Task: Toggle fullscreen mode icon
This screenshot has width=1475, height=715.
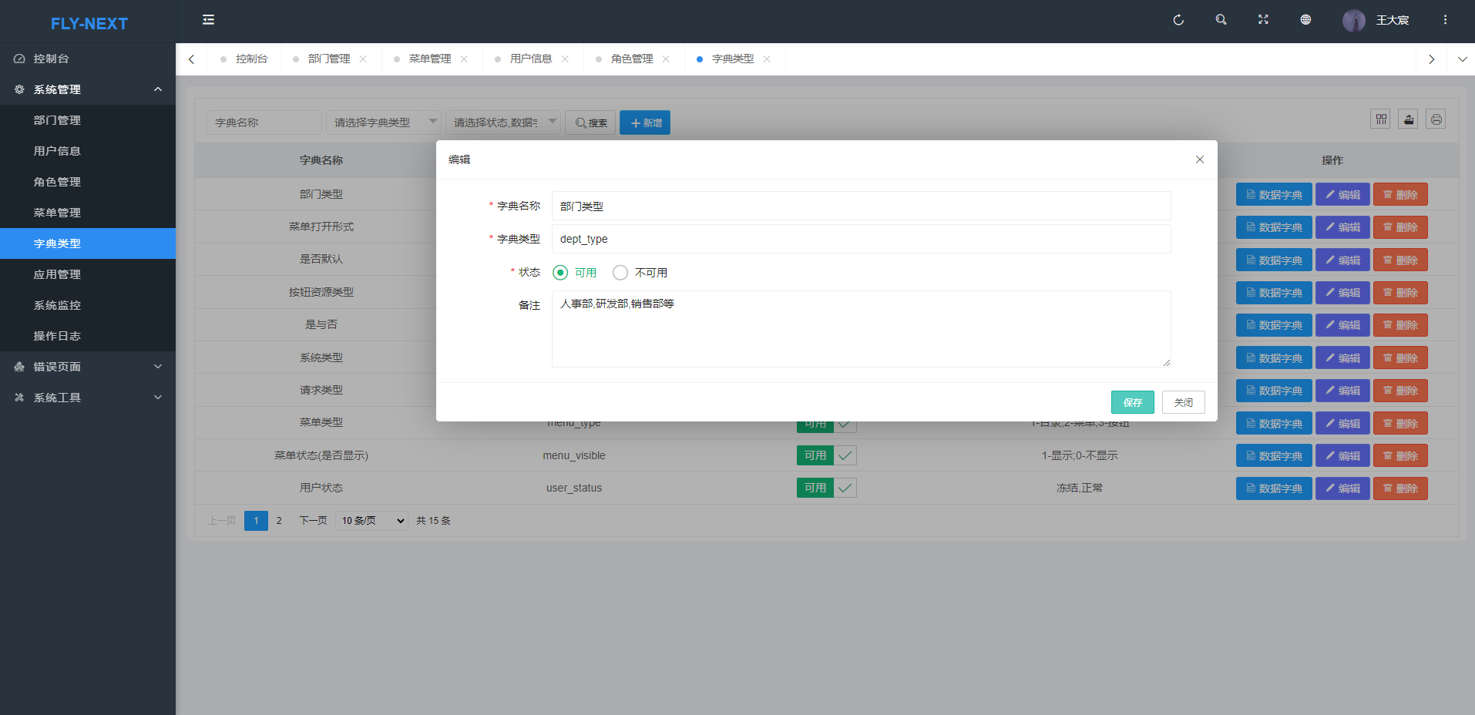Action: (x=1263, y=20)
